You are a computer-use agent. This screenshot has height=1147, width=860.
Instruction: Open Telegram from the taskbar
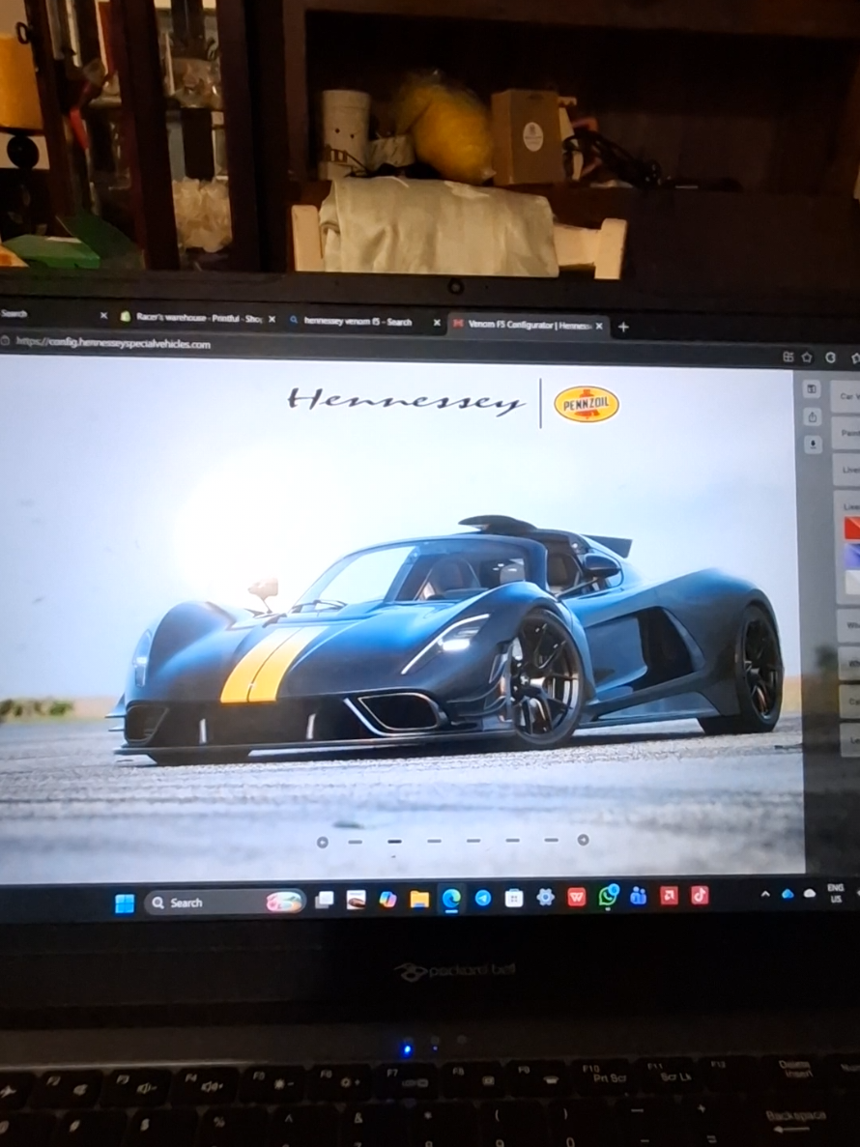(482, 898)
